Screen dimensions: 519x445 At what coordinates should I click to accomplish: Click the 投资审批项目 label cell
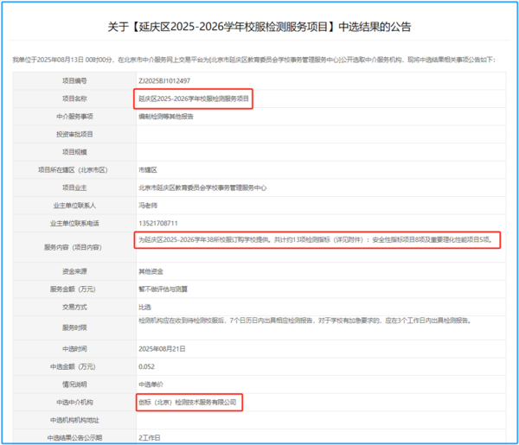click(74, 134)
